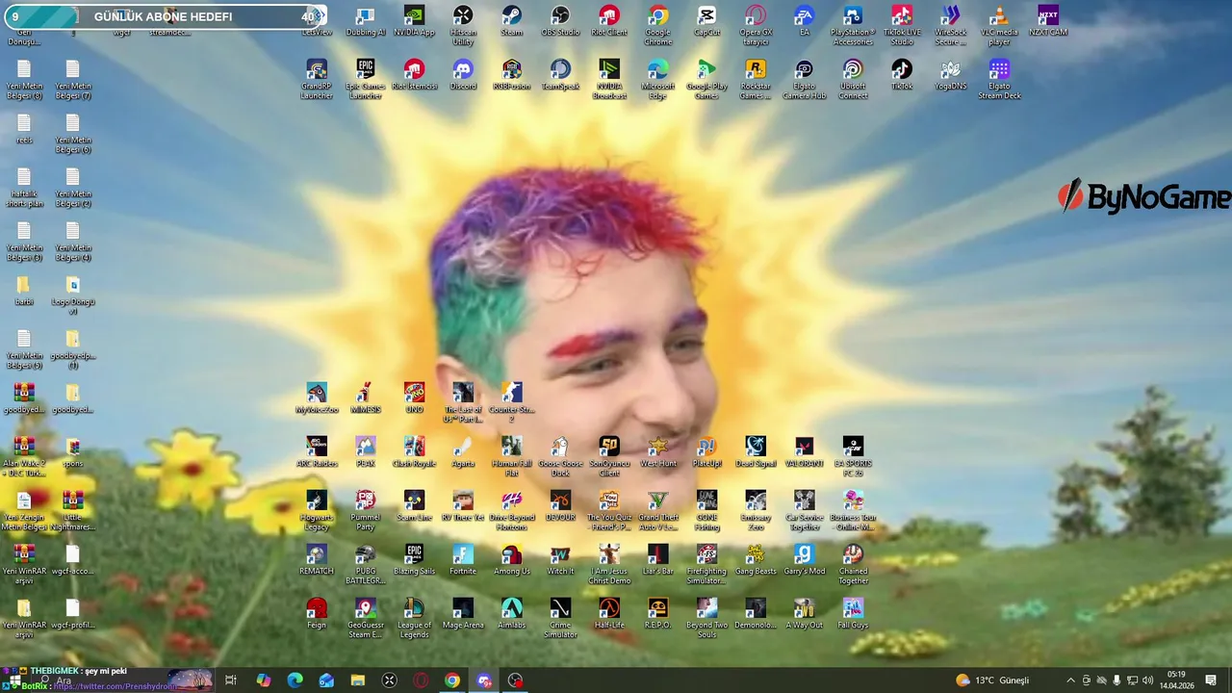1232x693 pixels.
Task: Open TikTok LIVE Studio shortcut
Action: tap(902, 26)
